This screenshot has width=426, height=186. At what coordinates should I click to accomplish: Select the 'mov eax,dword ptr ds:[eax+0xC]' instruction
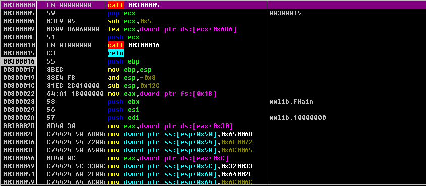click(x=168, y=158)
